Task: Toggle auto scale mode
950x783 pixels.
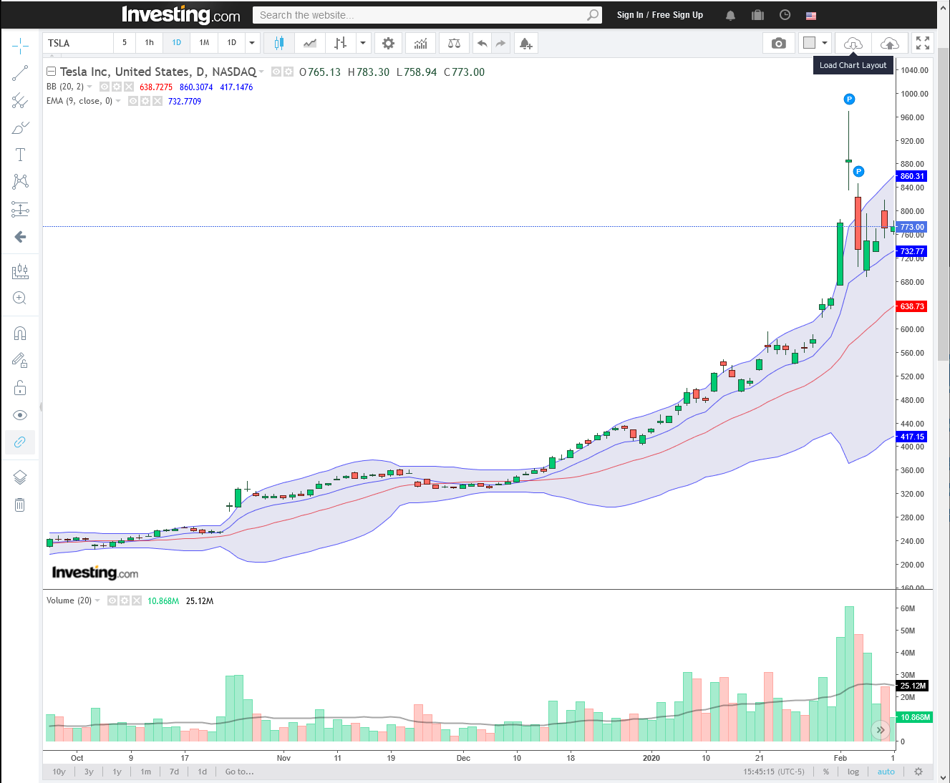Action: [886, 772]
